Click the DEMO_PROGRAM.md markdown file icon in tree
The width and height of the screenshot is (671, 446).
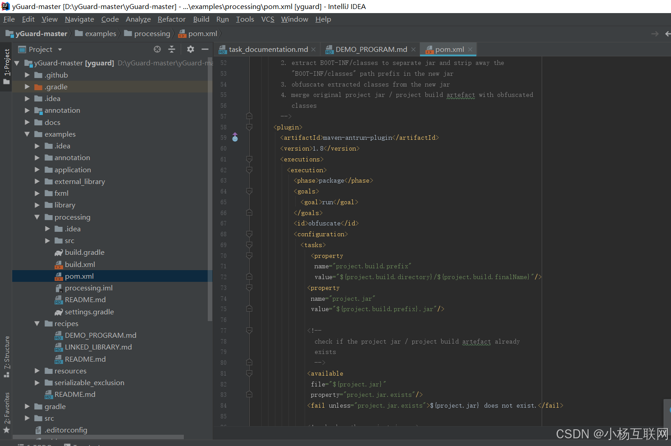pyautogui.click(x=59, y=336)
